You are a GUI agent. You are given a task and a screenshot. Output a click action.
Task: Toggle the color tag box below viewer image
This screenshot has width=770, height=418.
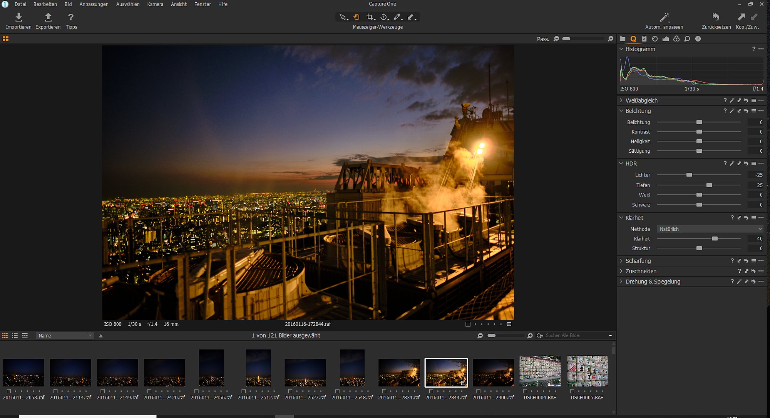pyautogui.click(x=468, y=324)
